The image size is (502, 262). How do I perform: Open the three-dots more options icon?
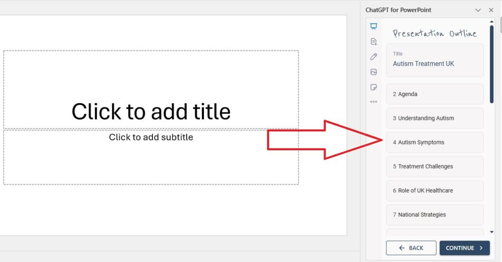tap(374, 102)
